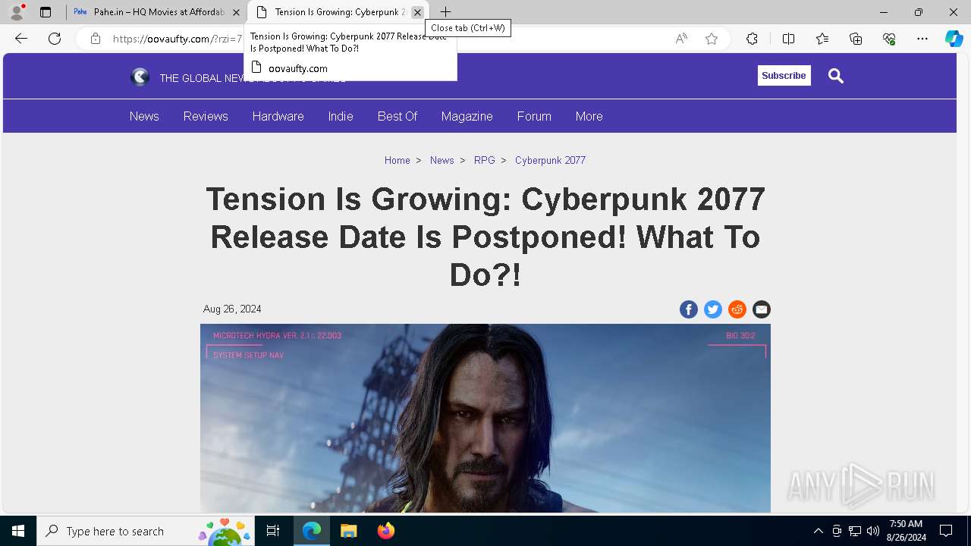Viewport: 971px width, 546px height.
Task: Share the article by email
Action: 762,309
